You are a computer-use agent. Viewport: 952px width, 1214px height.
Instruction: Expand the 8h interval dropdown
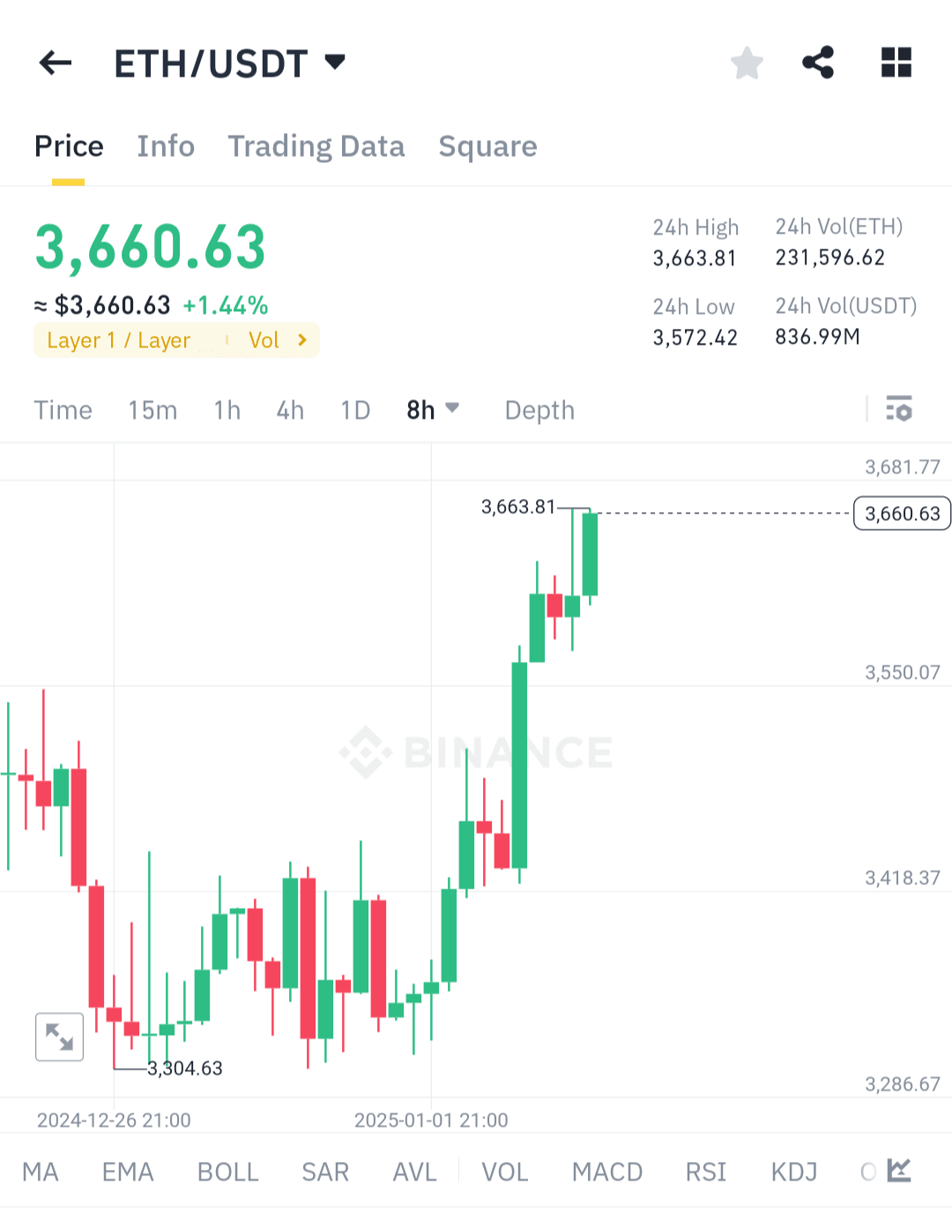coord(433,410)
